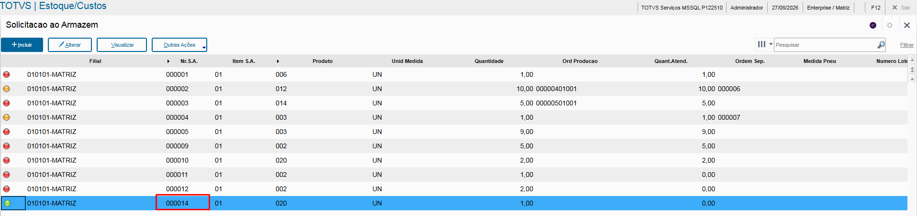This screenshot has height=216, width=917.
Task: Click the red status icon for request 000009
Action: (x=7, y=146)
